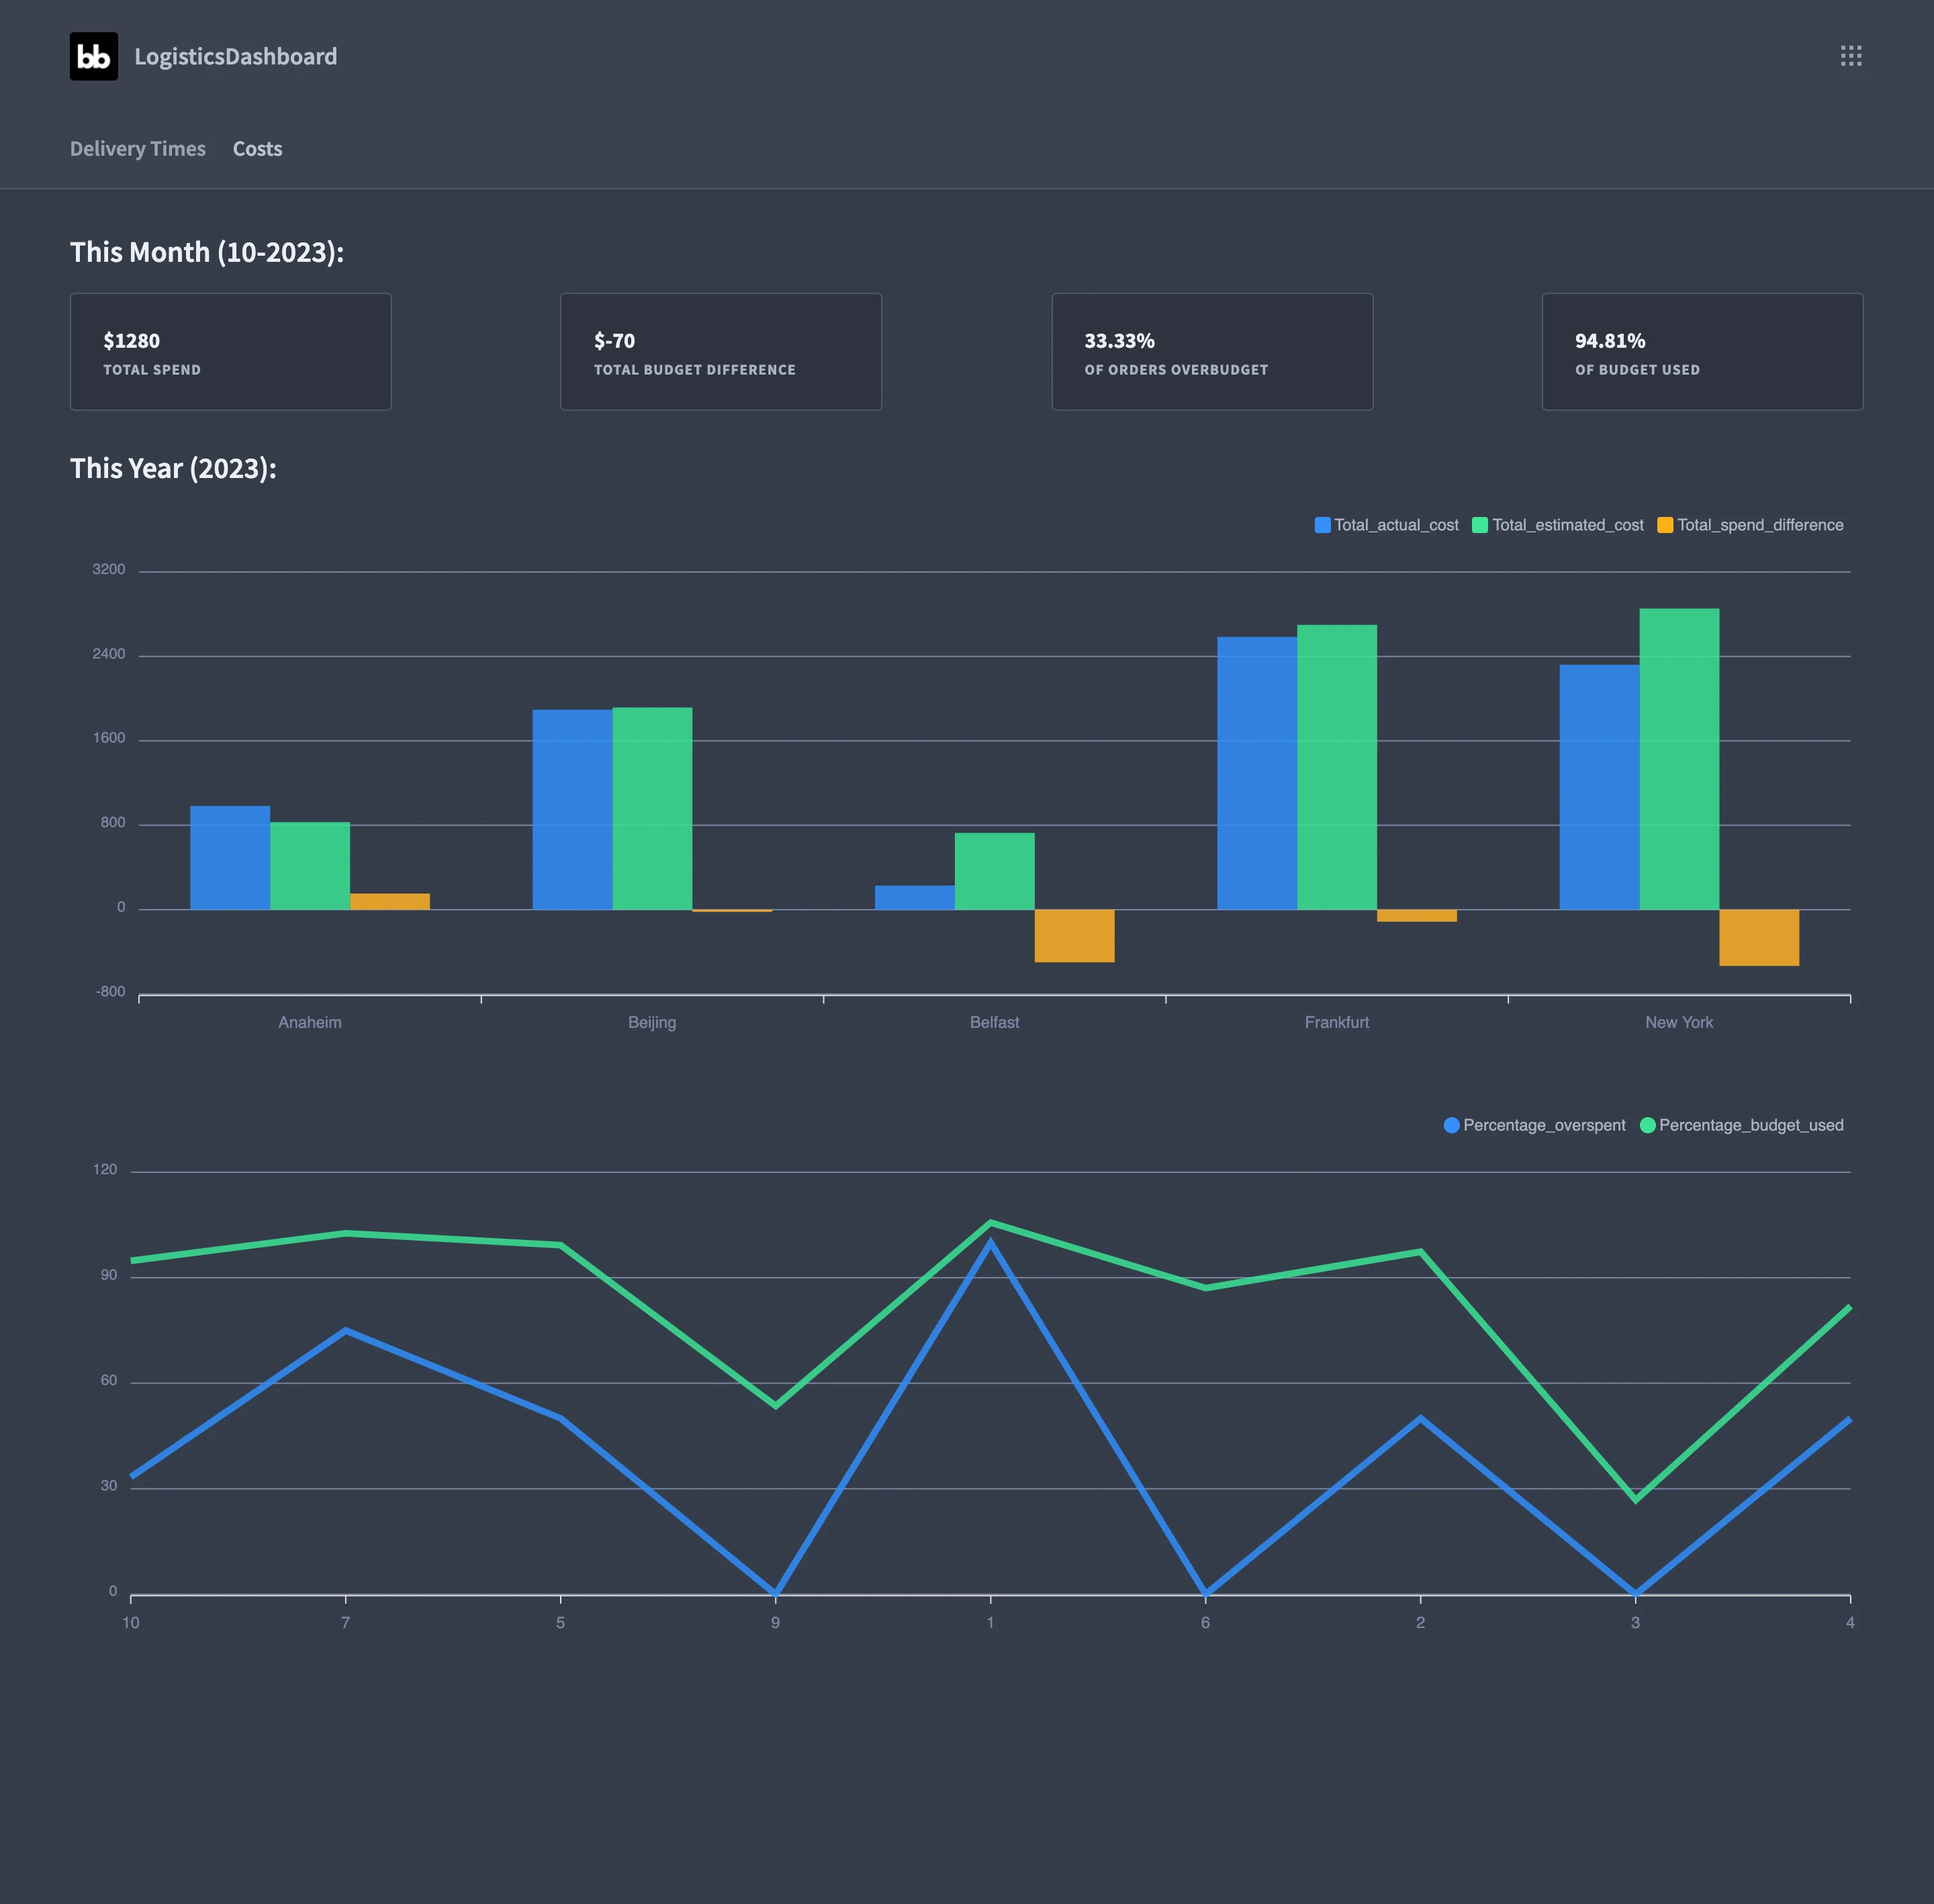Click Beijing blue actual cost bar

572,810
